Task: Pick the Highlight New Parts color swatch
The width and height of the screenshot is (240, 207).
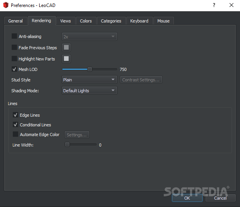Action: tap(66, 59)
